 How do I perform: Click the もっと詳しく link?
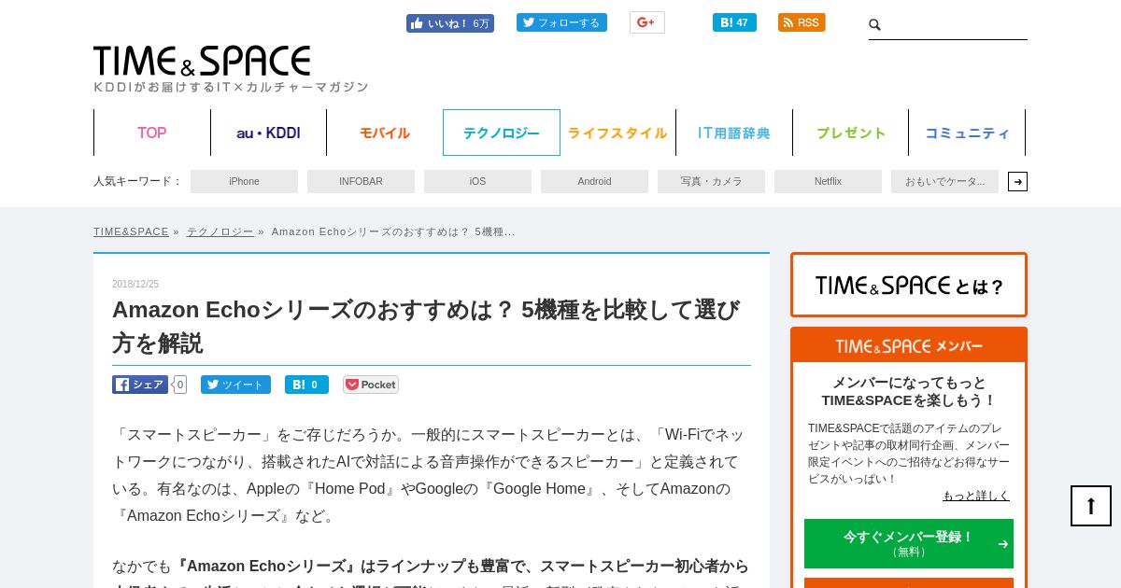pyautogui.click(x=976, y=496)
